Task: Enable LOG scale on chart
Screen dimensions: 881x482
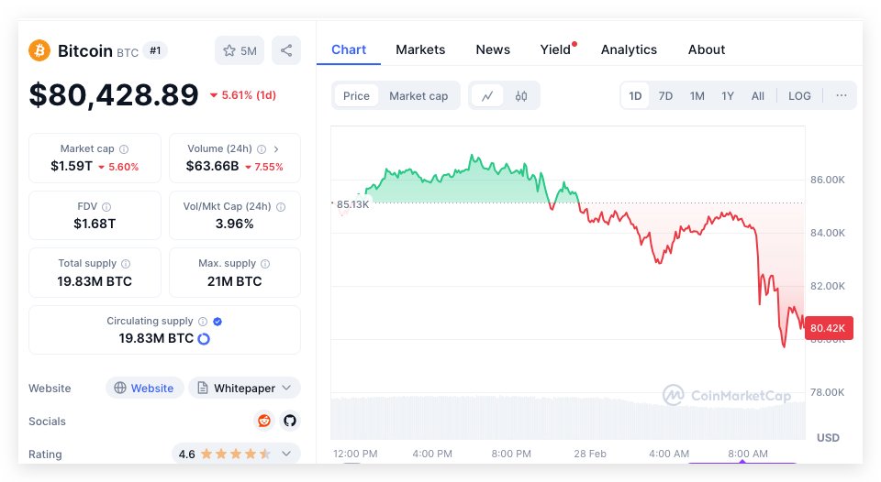Action: [799, 95]
